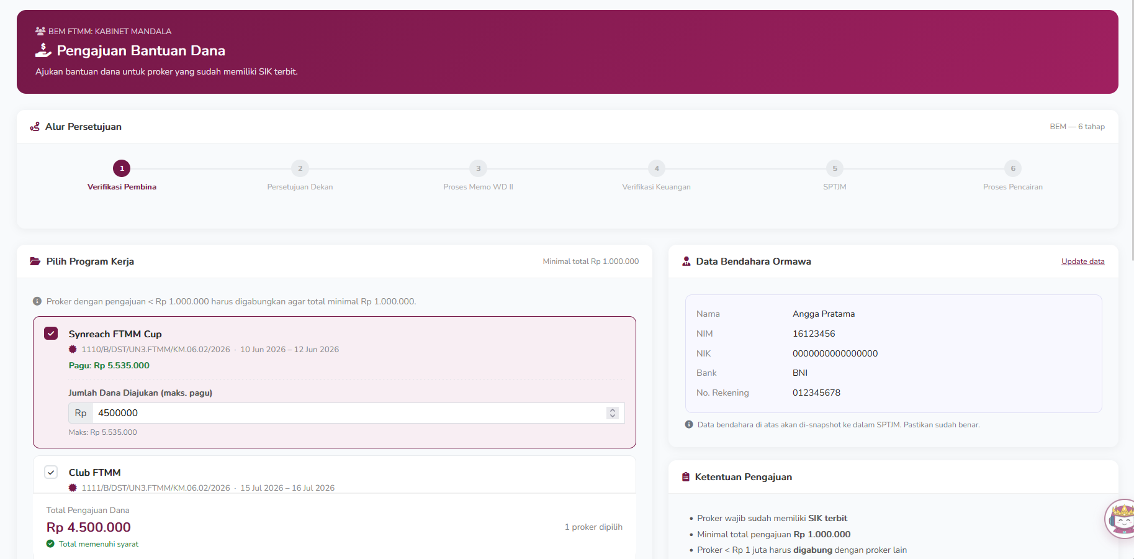Click the Jumlah Dana Diajukan input field

coord(358,413)
